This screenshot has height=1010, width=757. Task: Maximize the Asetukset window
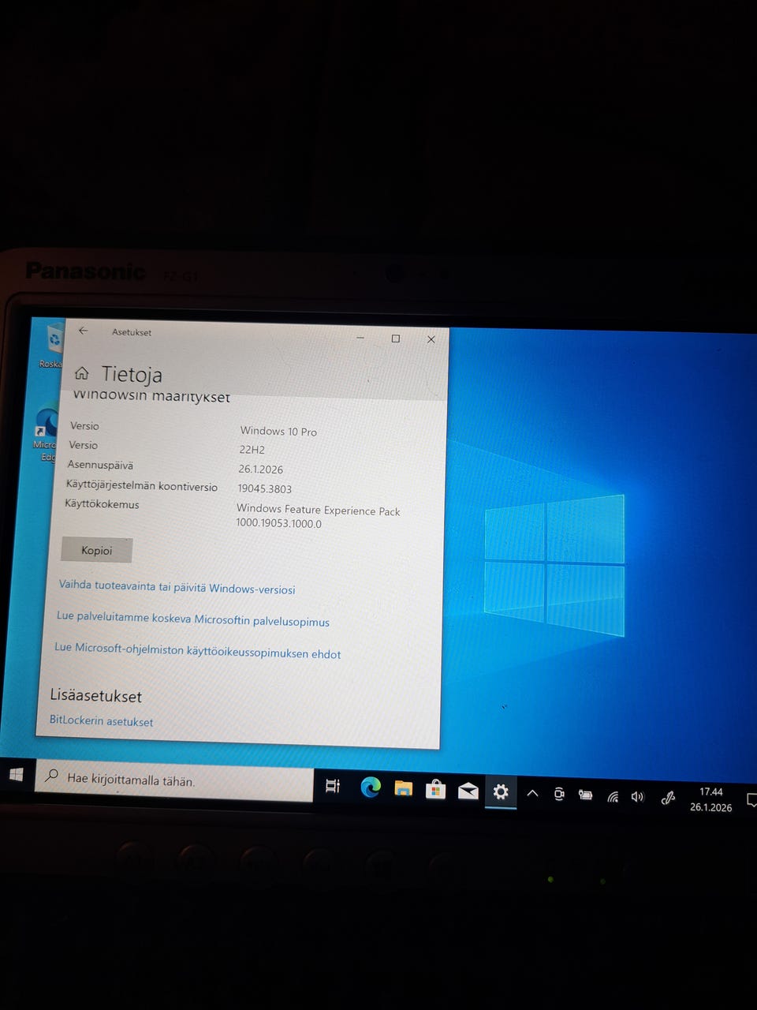(396, 339)
